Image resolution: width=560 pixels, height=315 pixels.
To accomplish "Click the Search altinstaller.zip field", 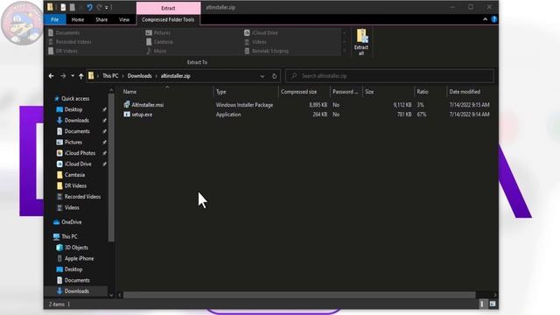I will 390,76.
